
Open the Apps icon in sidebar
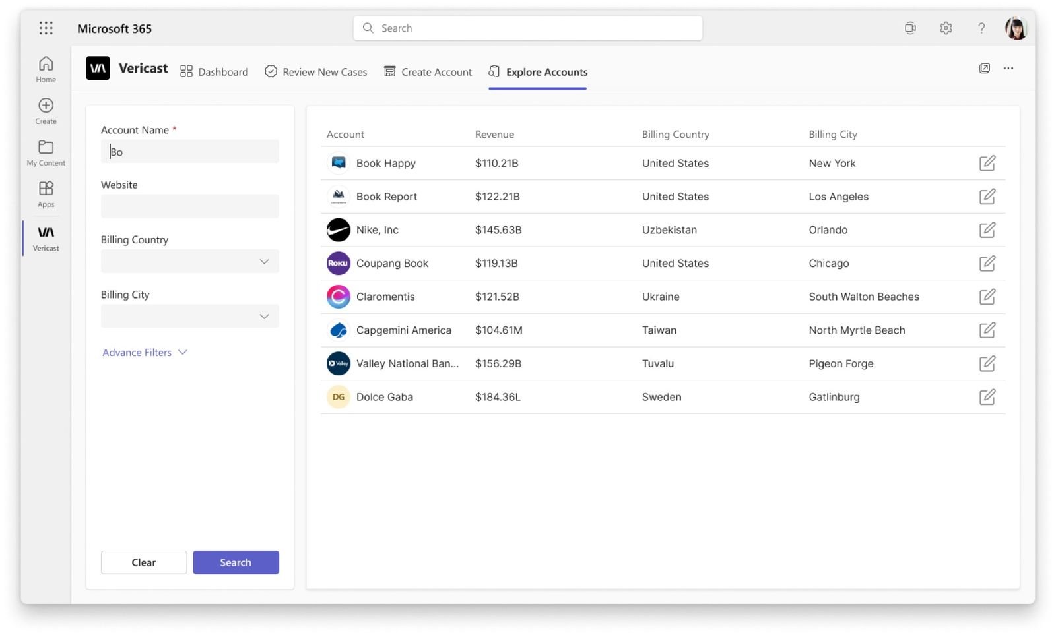pyautogui.click(x=46, y=188)
